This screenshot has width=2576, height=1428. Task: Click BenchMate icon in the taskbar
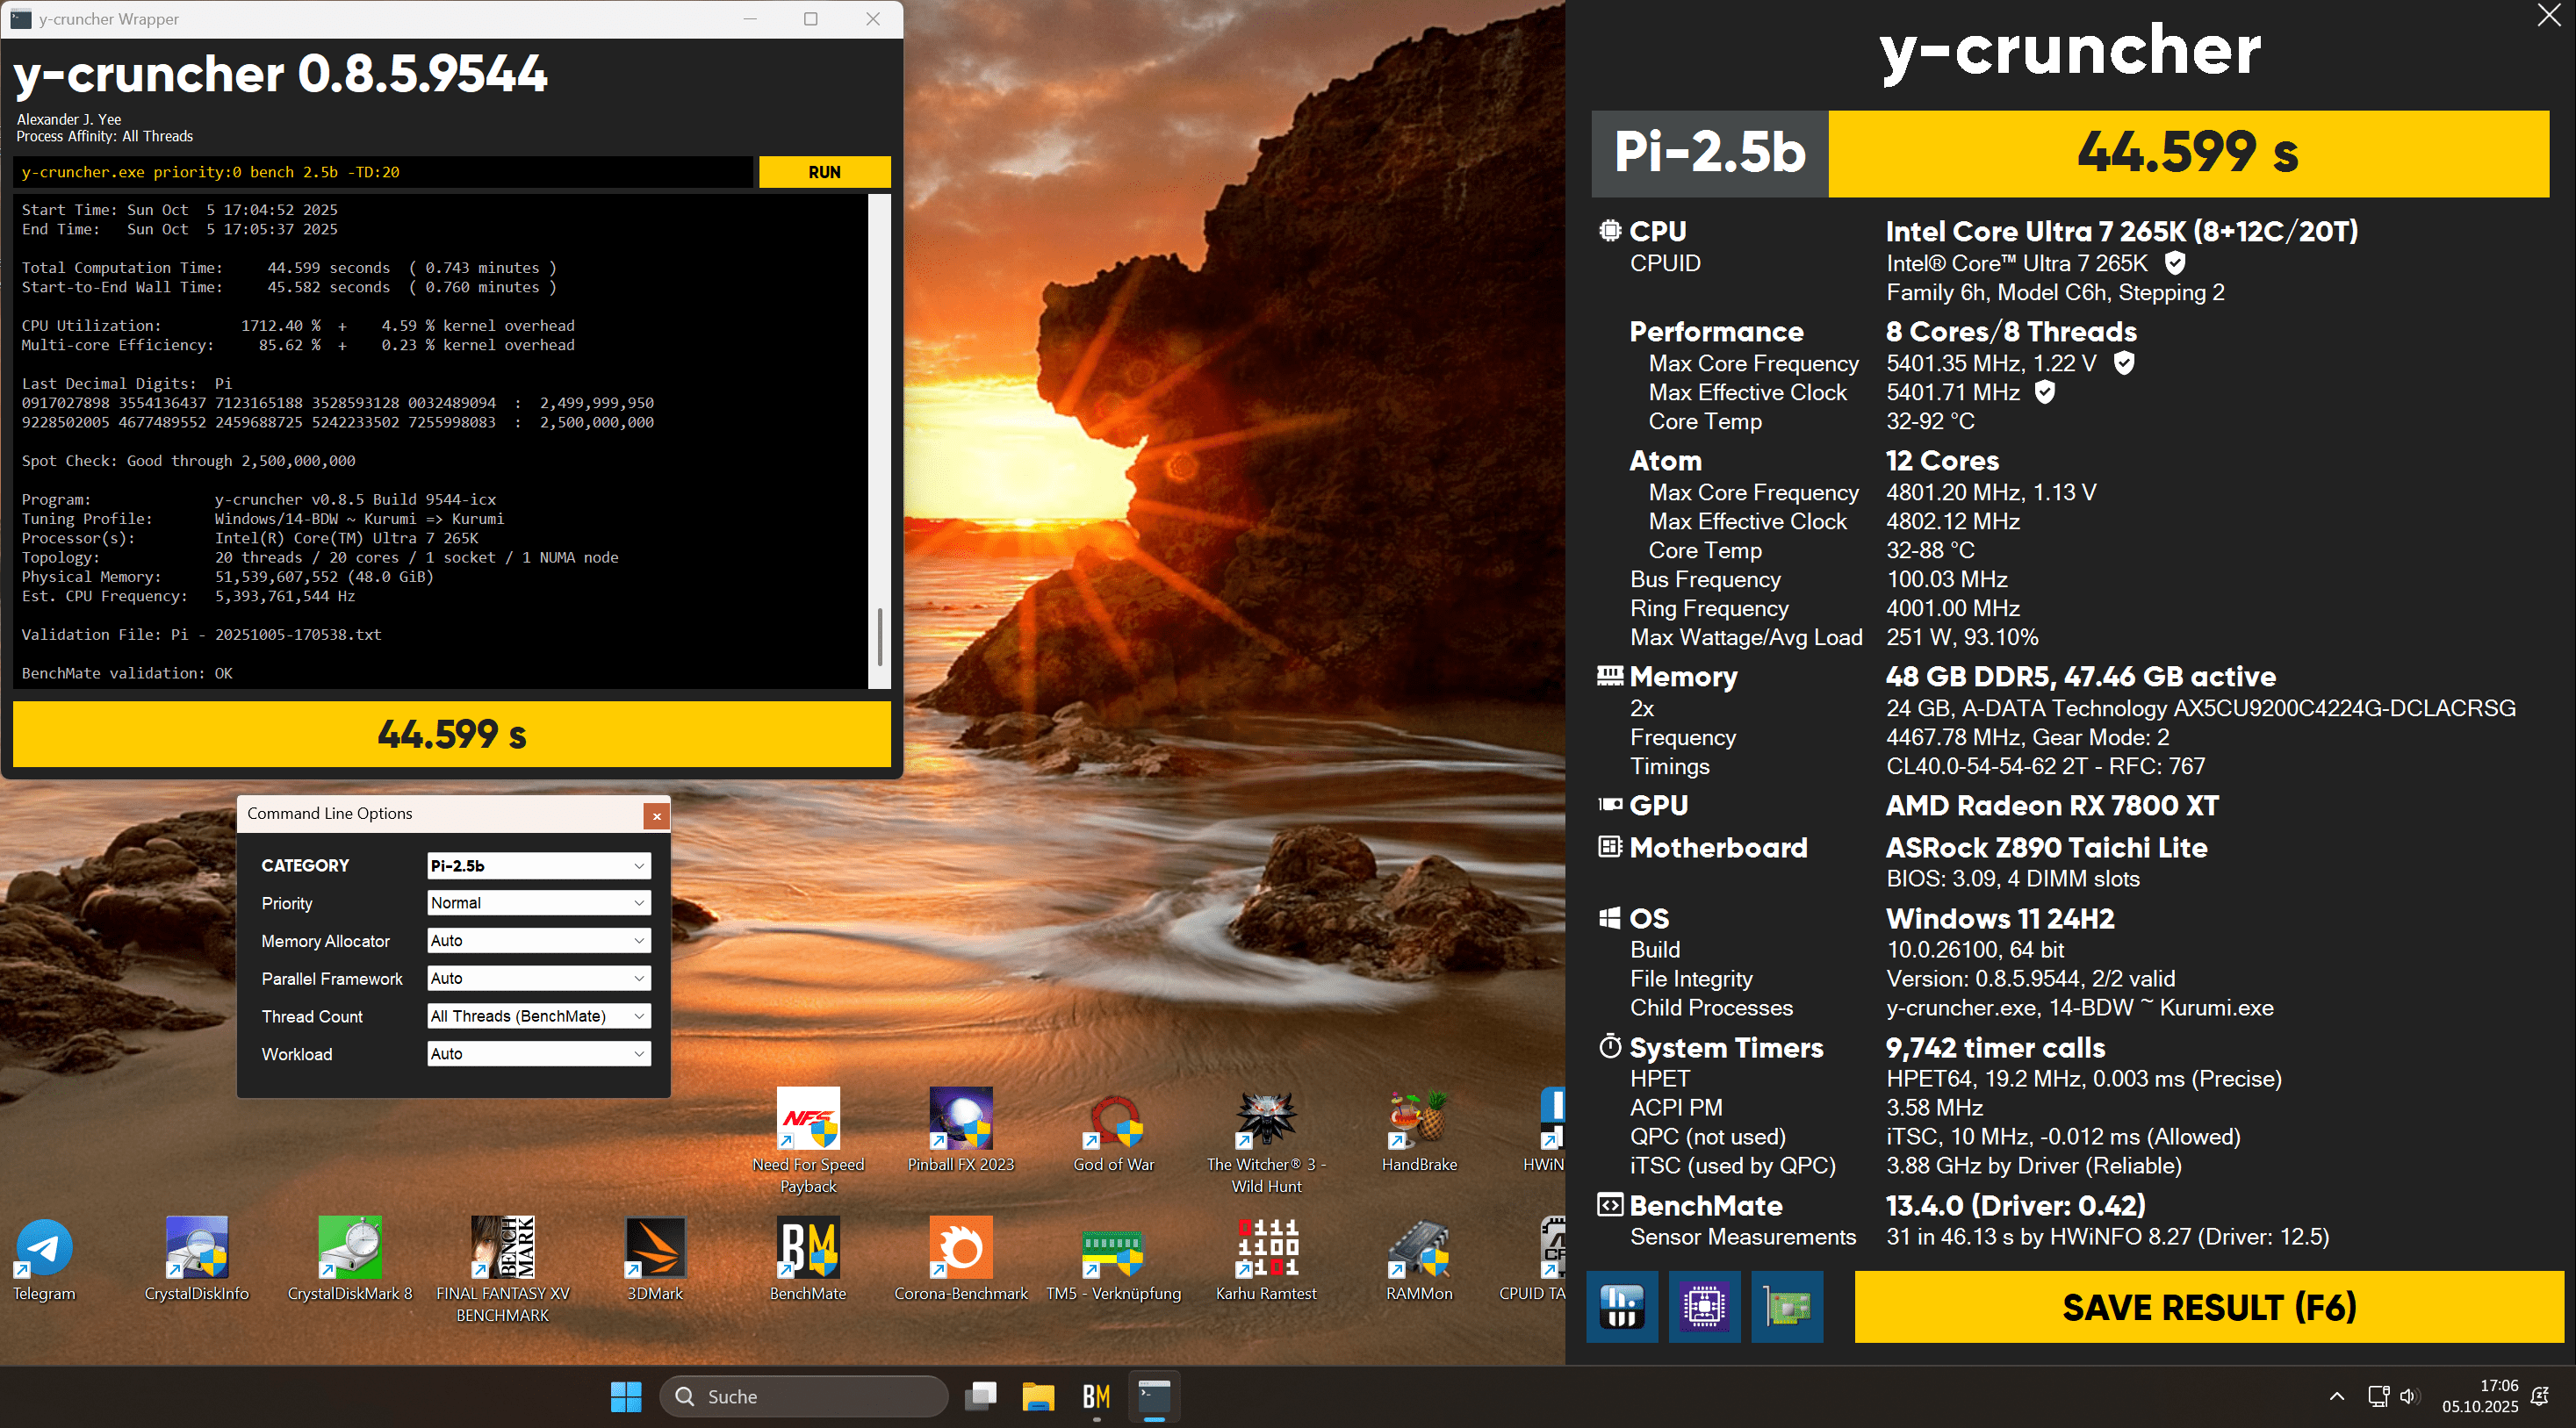tap(1096, 1396)
